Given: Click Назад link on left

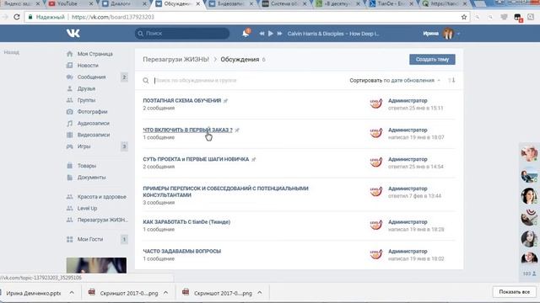Looking at the screenshot, I should (11, 52).
